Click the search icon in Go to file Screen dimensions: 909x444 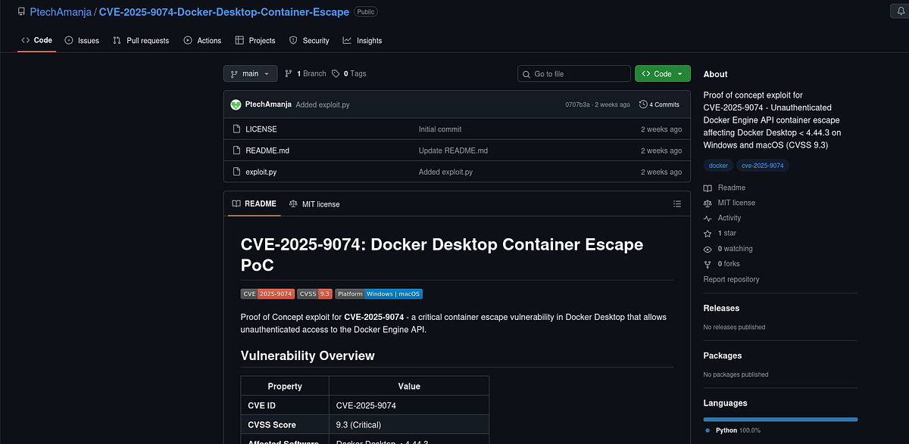[x=526, y=73]
